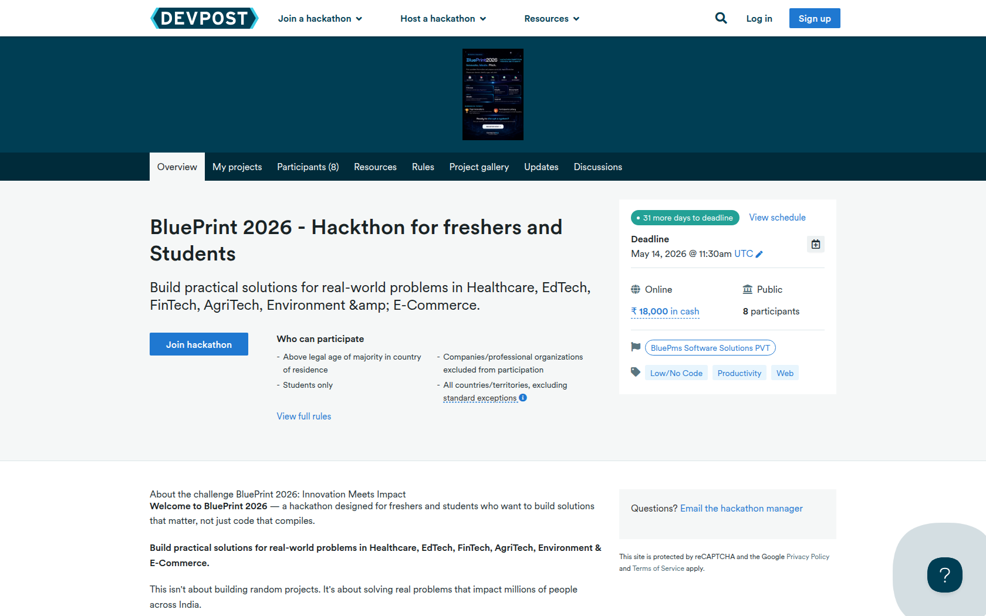This screenshot has width=986, height=616.
Task: Click the add-to-calendar icon
Action: pos(815,244)
